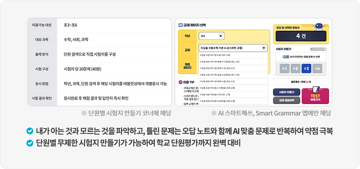Choose the highlighted ×3 multiplier
360x169 pixels.
[306, 68]
